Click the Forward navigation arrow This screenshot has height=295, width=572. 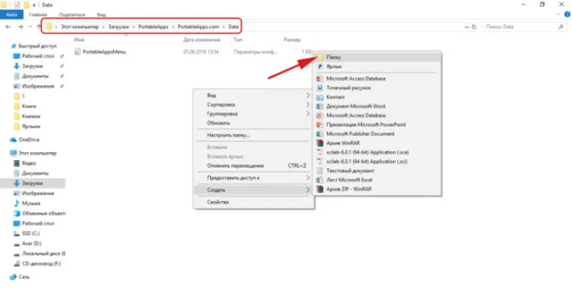tap(20, 27)
